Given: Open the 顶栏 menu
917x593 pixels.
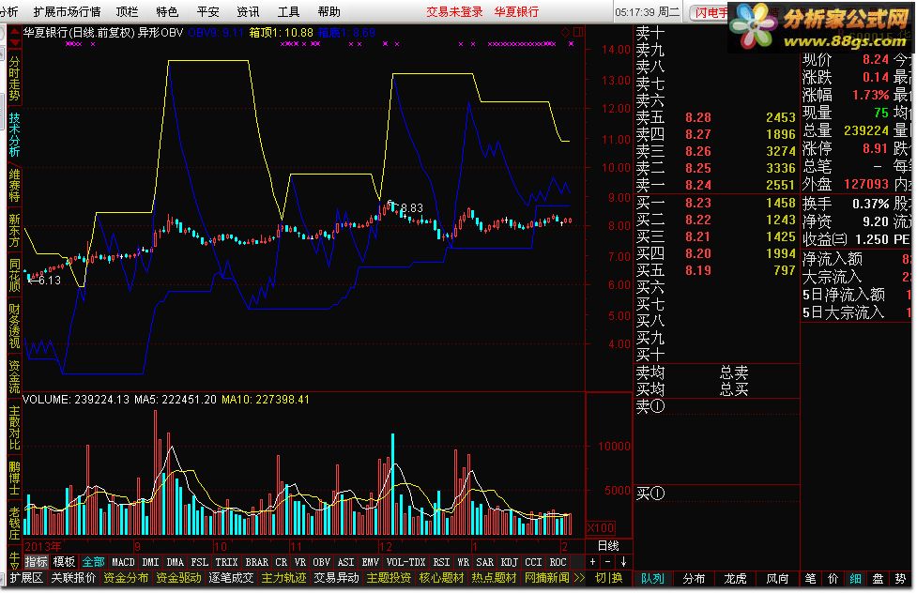Looking at the screenshot, I should tap(127, 11).
